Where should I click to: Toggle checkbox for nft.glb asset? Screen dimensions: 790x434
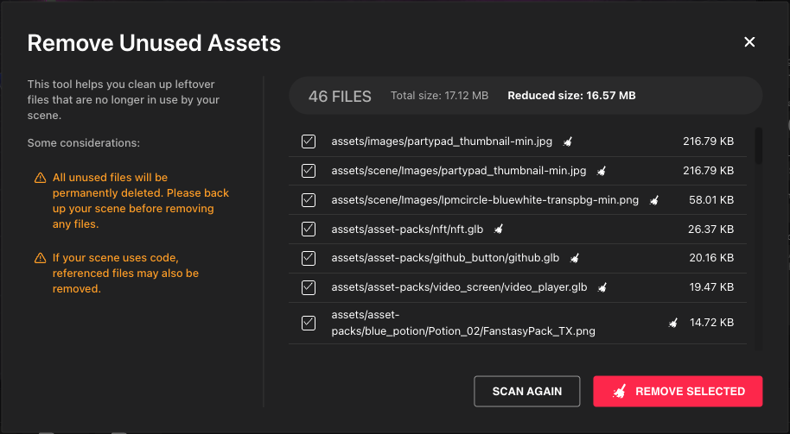(309, 230)
